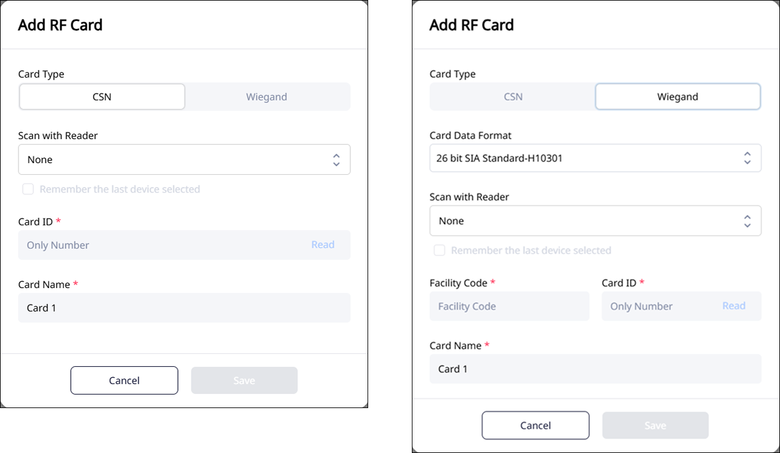Image resolution: width=780 pixels, height=453 pixels.
Task: Click Save button in the left dialog
Action: [x=244, y=380]
